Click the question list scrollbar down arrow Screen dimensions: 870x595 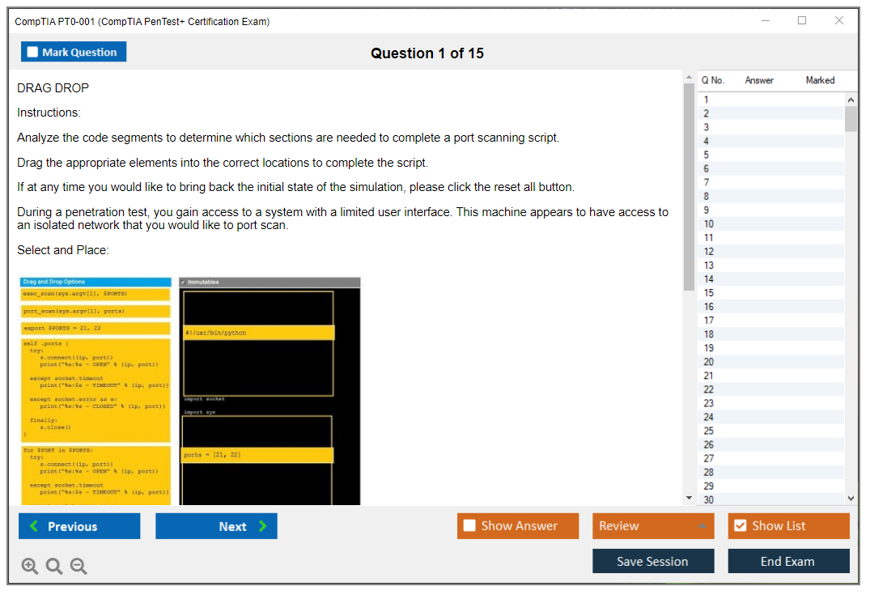851,499
